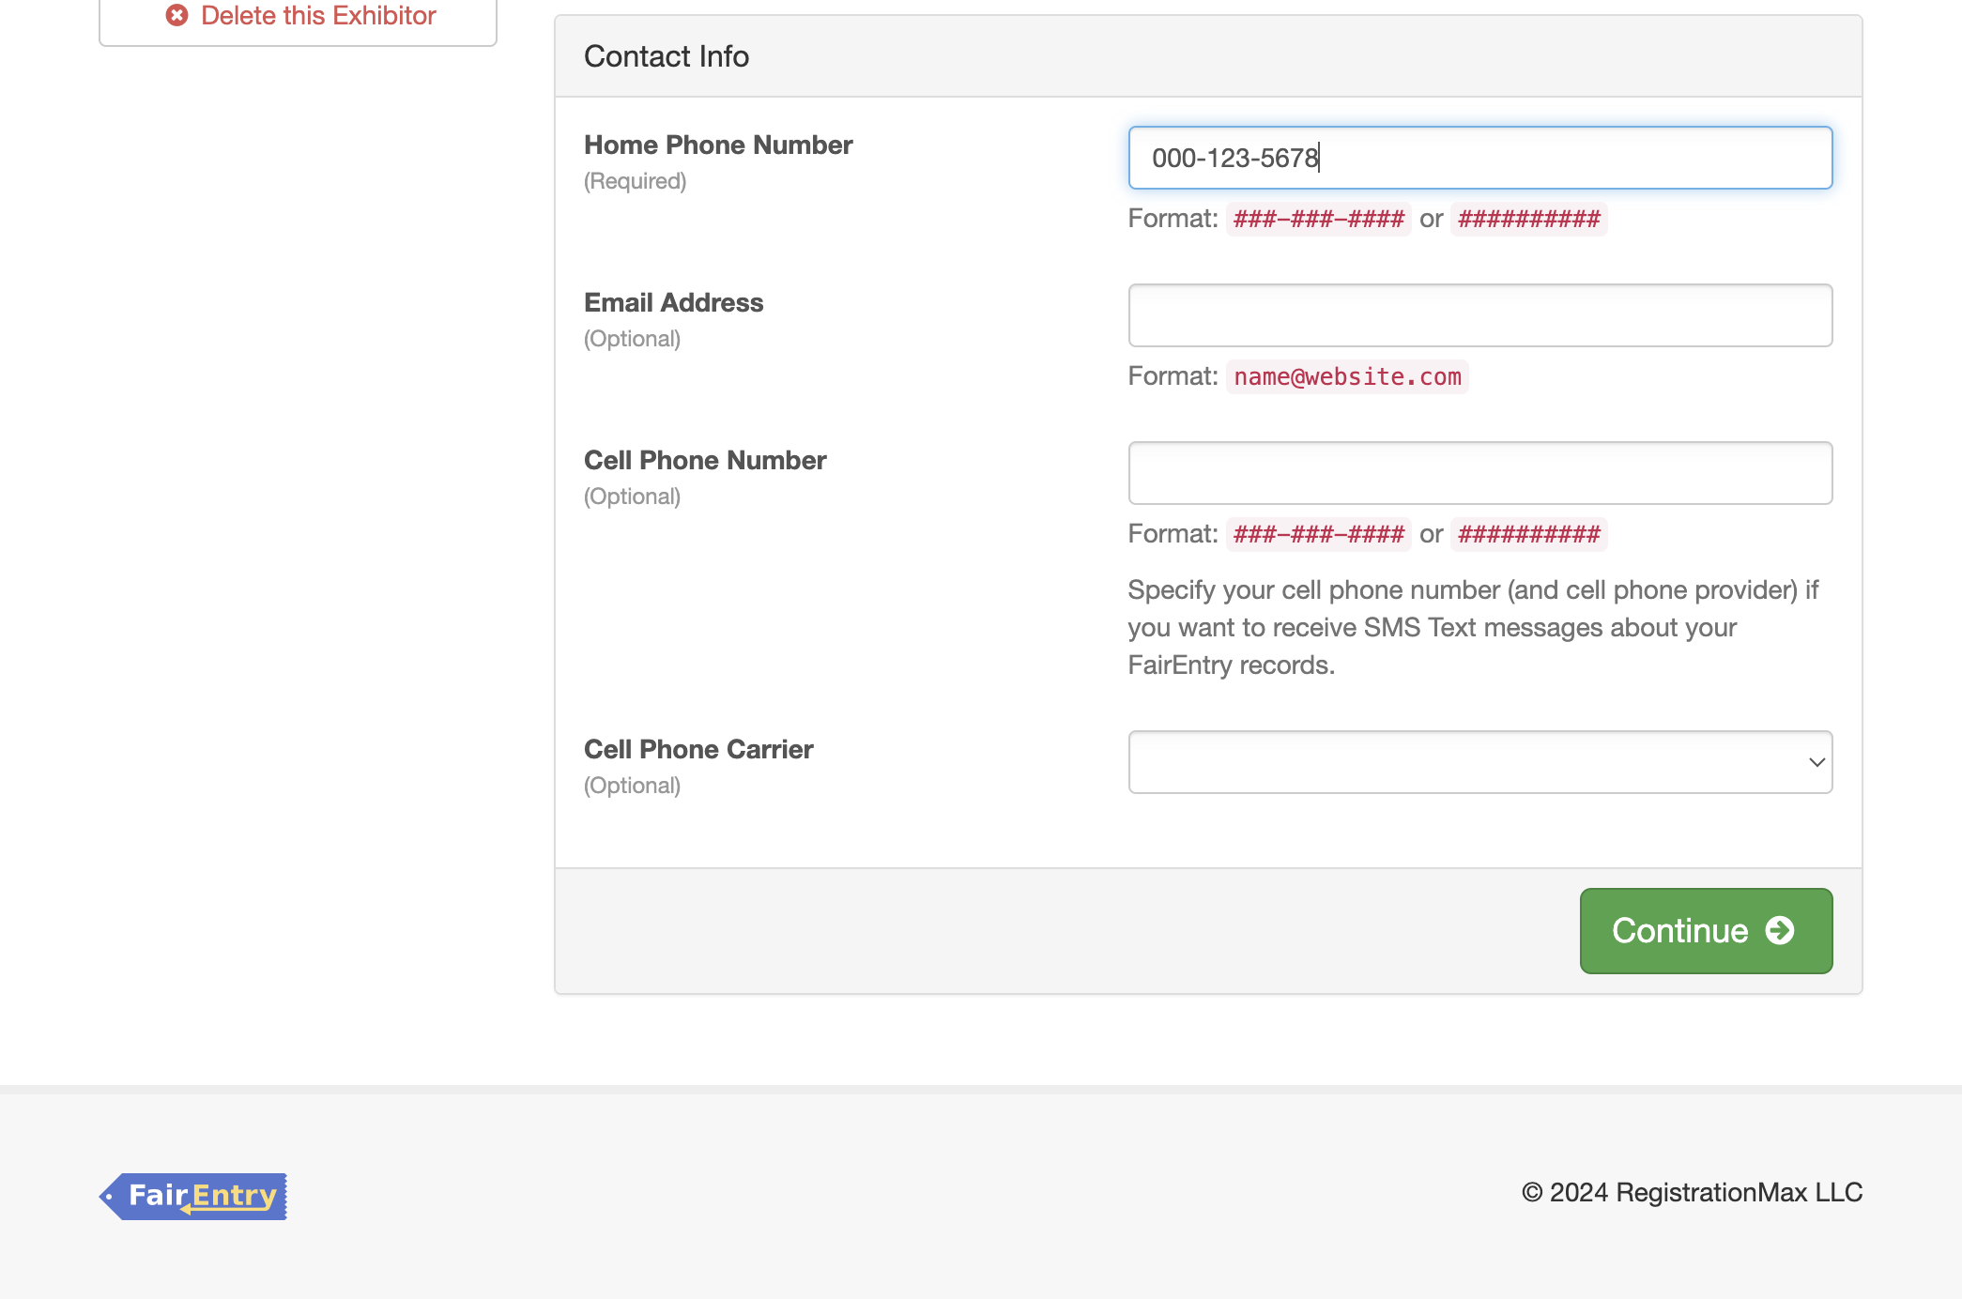Click the green Continue button

1706,931
